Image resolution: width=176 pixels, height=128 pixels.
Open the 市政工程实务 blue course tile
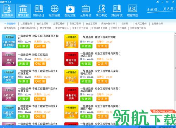pyautogui.click(x=9, y=77)
